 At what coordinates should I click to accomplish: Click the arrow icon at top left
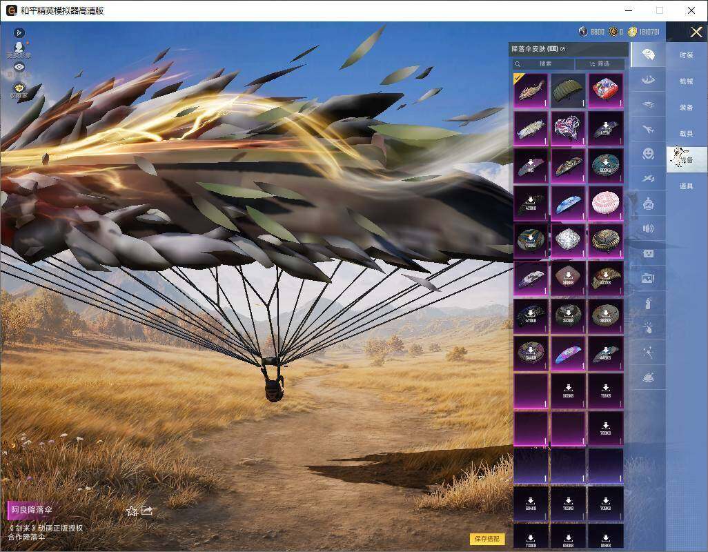pyautogui.click(x=19, y=32)
